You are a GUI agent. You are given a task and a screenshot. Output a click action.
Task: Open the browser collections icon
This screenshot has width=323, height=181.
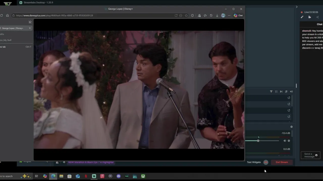pos(199,15)
